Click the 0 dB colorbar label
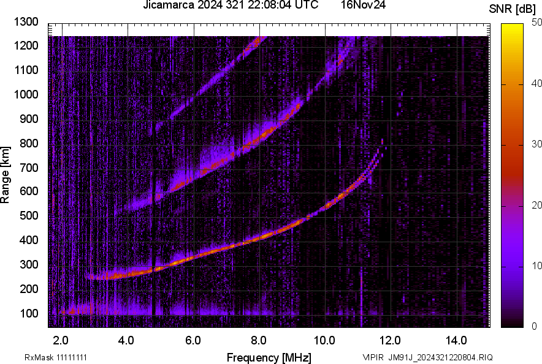Screen dimensions: 542x364 coord(535,326)
